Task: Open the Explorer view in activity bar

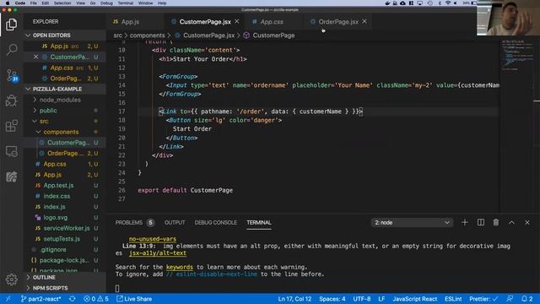Action: [11, 24]
